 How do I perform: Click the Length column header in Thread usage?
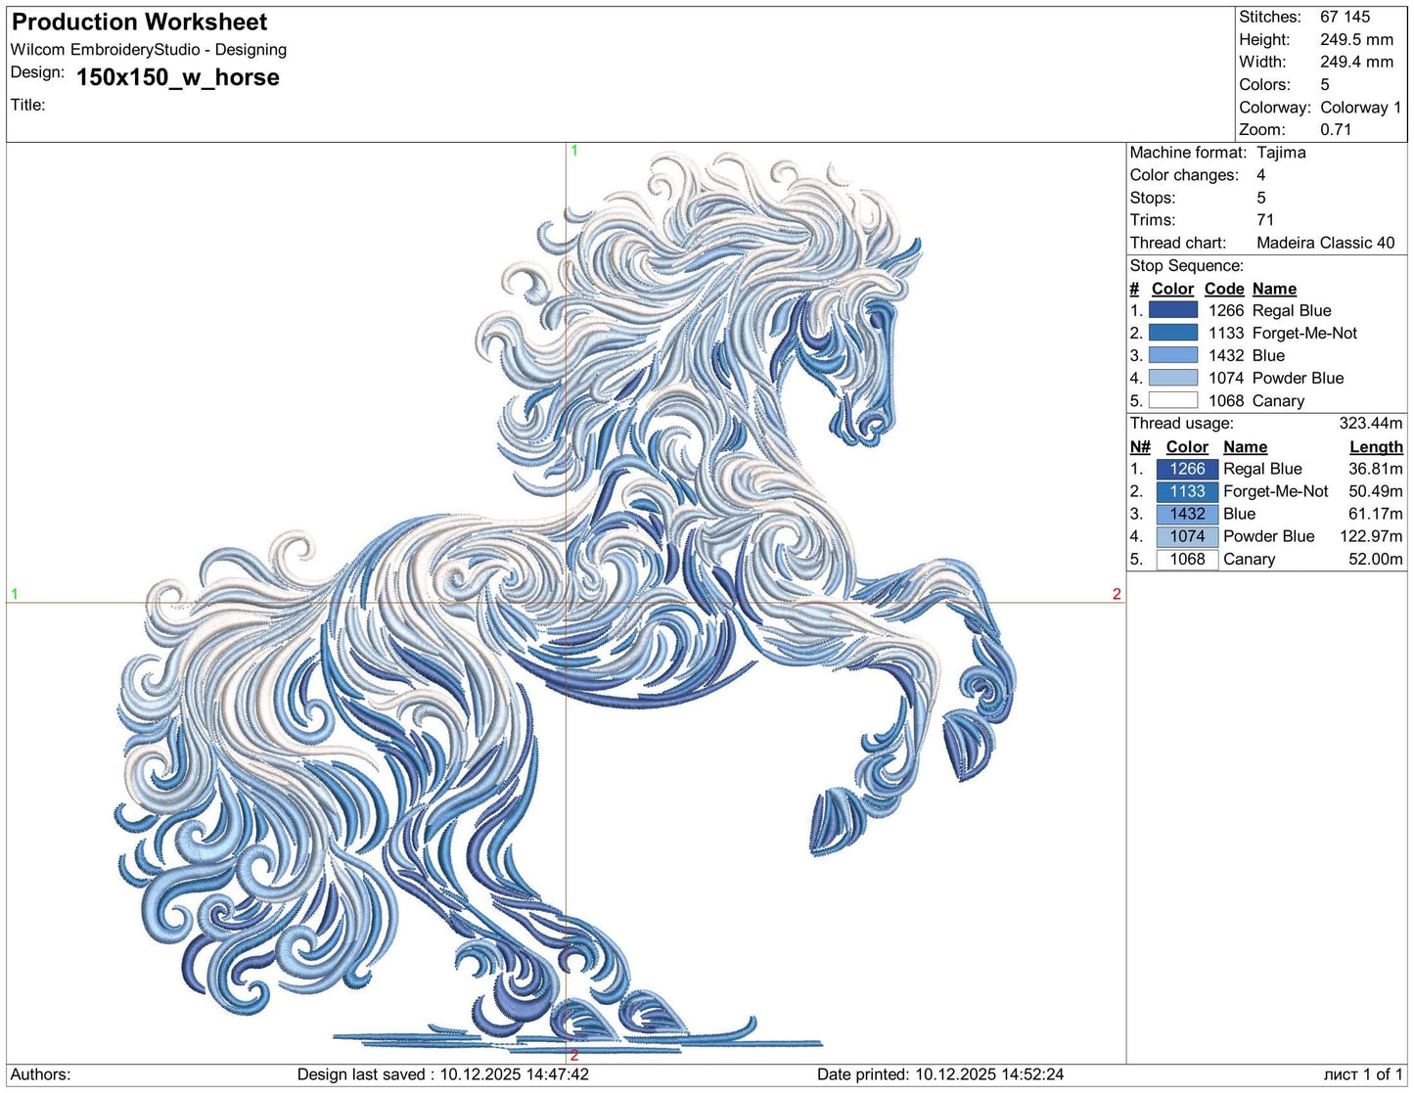[1376, 446]
